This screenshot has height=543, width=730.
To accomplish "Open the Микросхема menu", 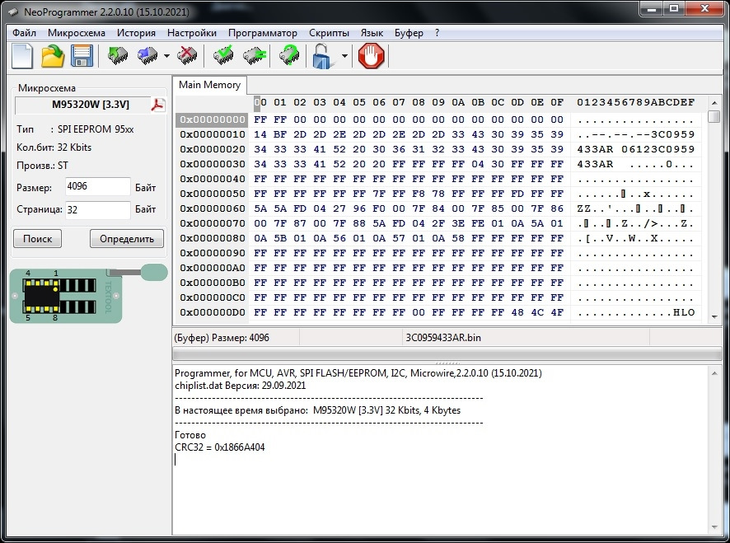I will 77,33.
